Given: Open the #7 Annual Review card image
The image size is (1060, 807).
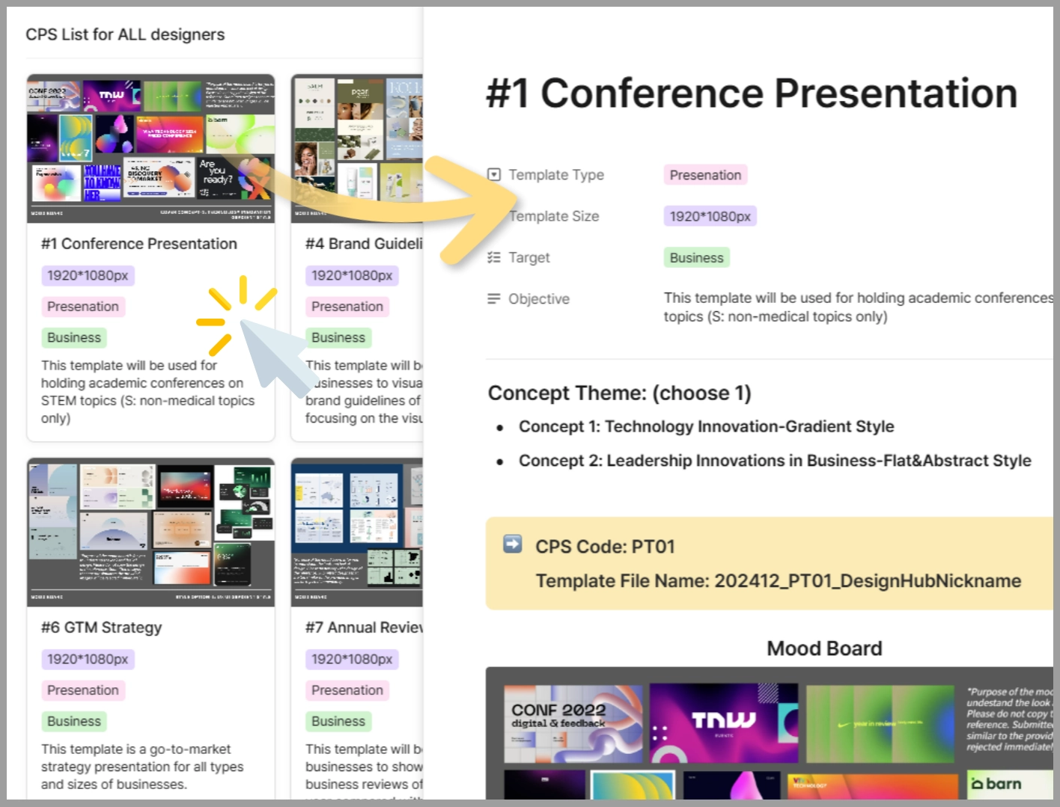Looking at the screenshot, I should (x=357, y=532).
